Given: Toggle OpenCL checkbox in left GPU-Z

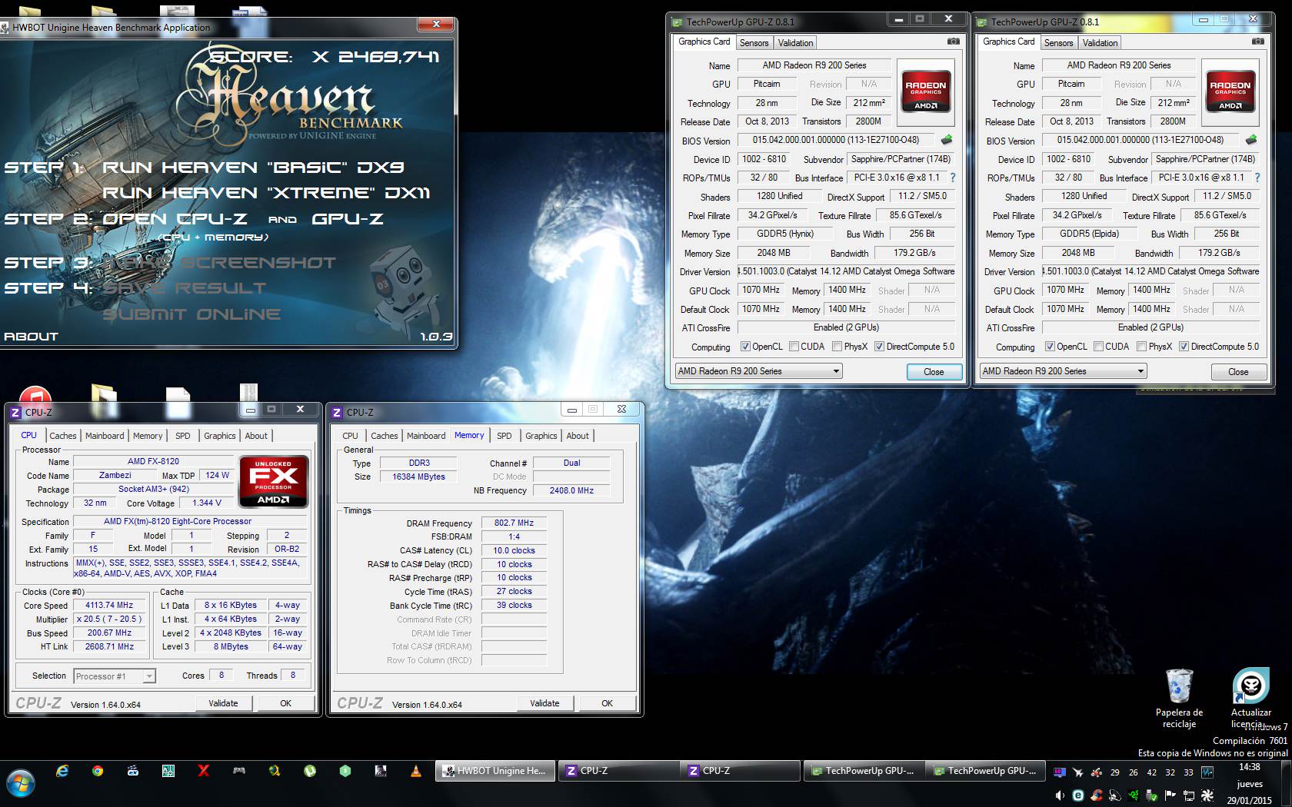Looking at the screenshot, I should pos(744,347).
